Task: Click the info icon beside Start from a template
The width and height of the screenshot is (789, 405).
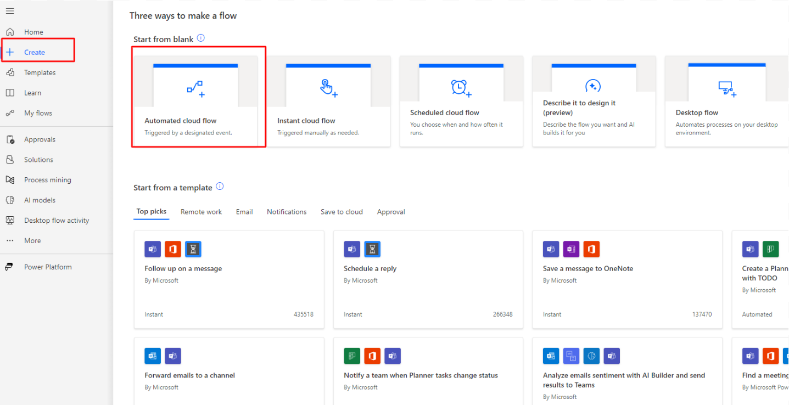Action: click(x=220, y=187)
